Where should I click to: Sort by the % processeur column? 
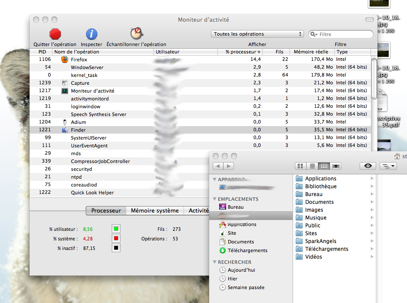pos(240,52)
